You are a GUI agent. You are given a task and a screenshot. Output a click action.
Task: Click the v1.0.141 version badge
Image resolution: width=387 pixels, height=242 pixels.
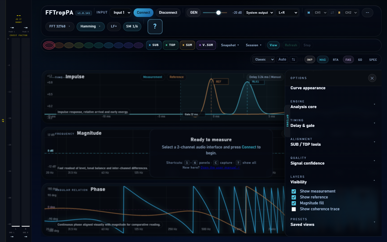[84, 13]
